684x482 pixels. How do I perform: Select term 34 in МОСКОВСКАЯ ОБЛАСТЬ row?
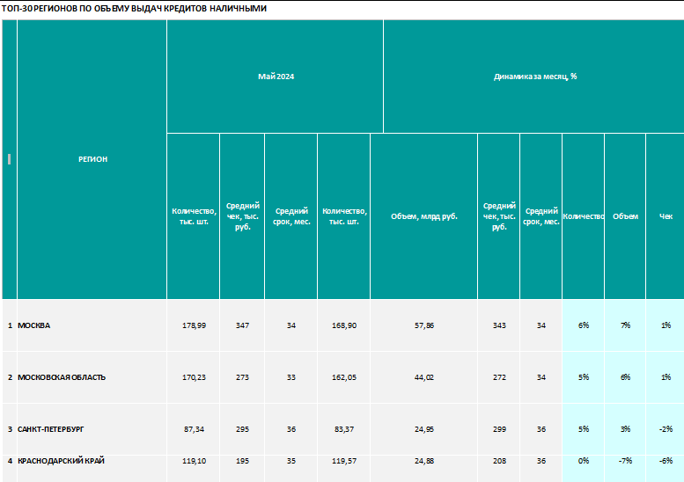(x=541, y=377)
